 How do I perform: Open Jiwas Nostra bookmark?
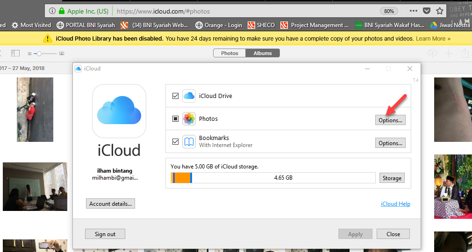tap(450, 25)
